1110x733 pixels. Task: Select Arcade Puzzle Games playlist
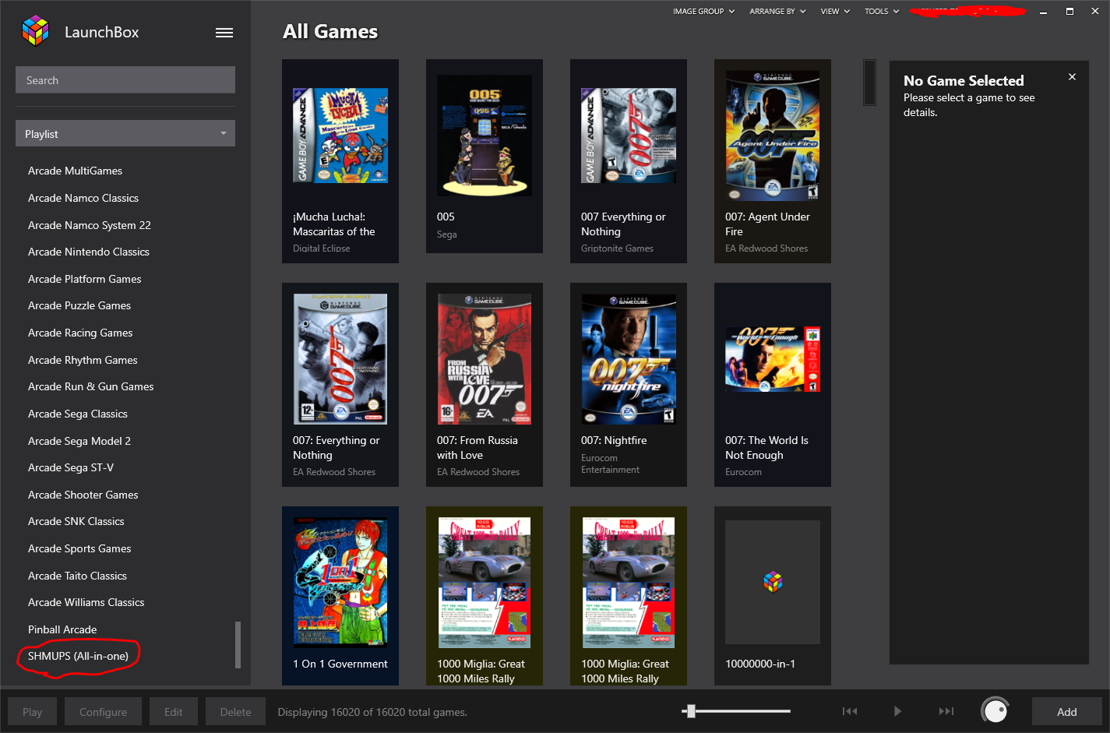click(79, 305)
